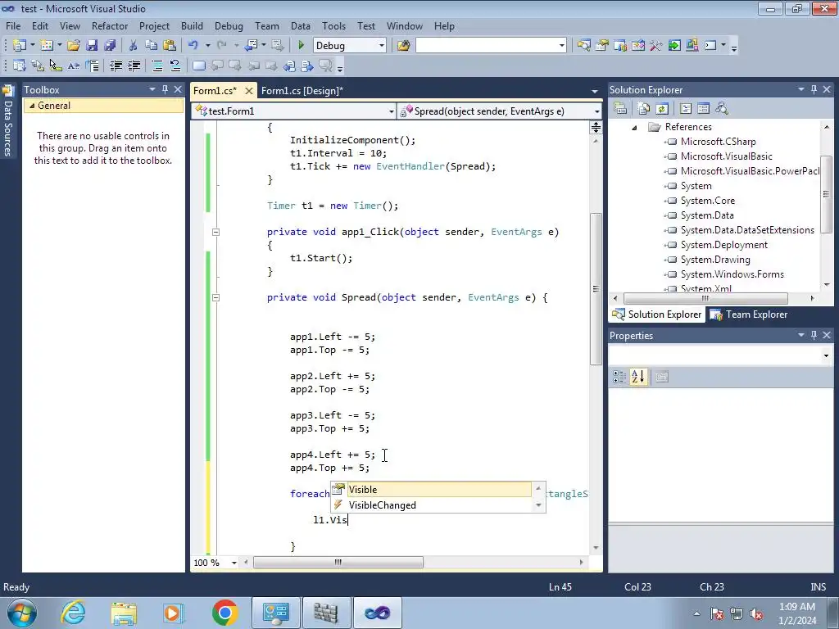Open the Build menu

192,25
